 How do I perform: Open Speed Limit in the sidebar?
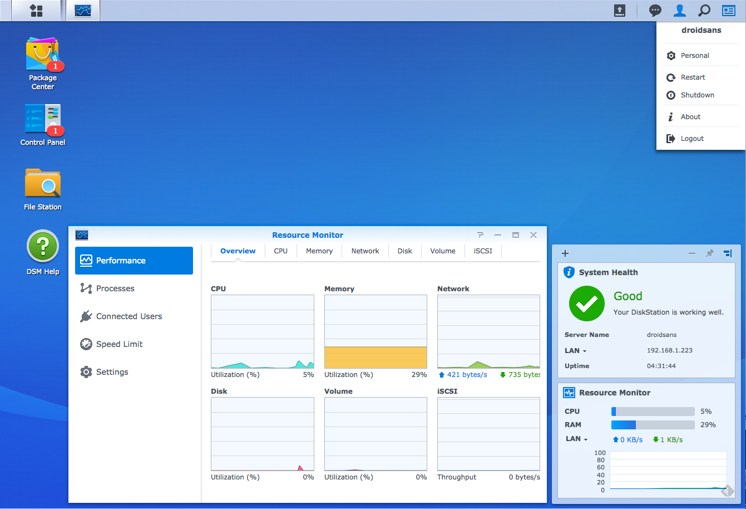[x=134, y=344]
